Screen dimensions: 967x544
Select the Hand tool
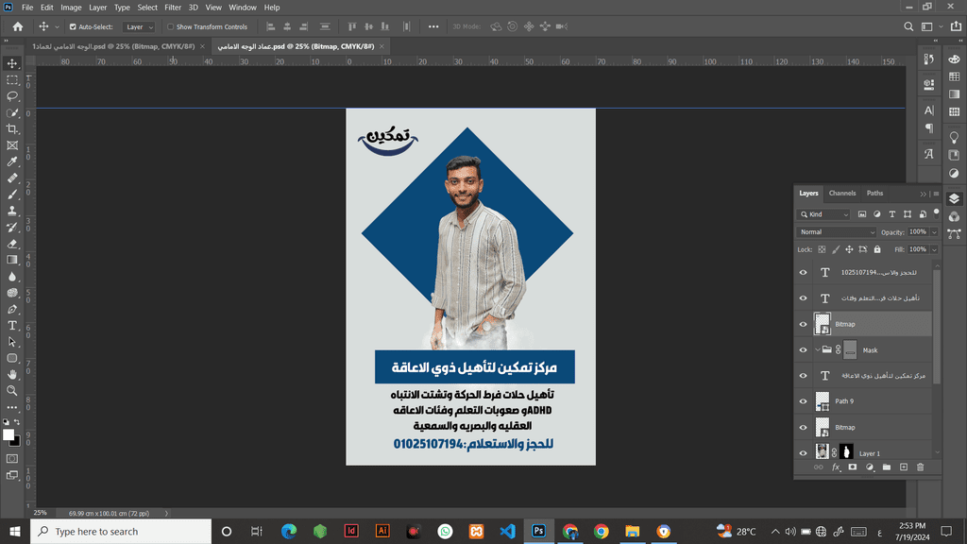tap(12, 374)
